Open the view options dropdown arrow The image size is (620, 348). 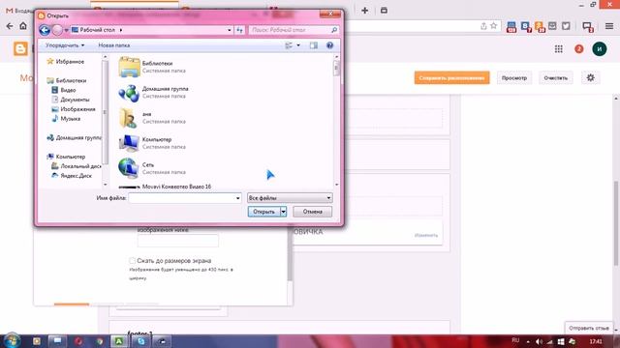(298, 45)
